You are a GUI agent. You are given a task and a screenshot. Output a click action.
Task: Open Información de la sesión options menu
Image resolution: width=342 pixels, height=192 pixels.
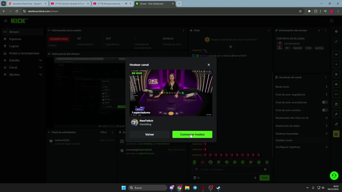[183, 30]
